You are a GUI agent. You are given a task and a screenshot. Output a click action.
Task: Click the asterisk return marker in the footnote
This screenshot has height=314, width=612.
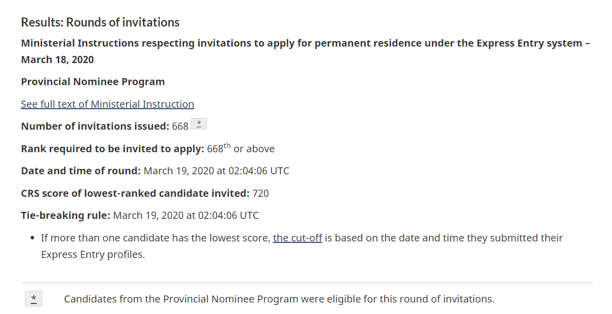(x=34, y=299)
